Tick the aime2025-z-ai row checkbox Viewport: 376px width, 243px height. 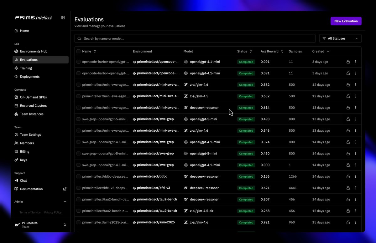[x=78, y=222]
